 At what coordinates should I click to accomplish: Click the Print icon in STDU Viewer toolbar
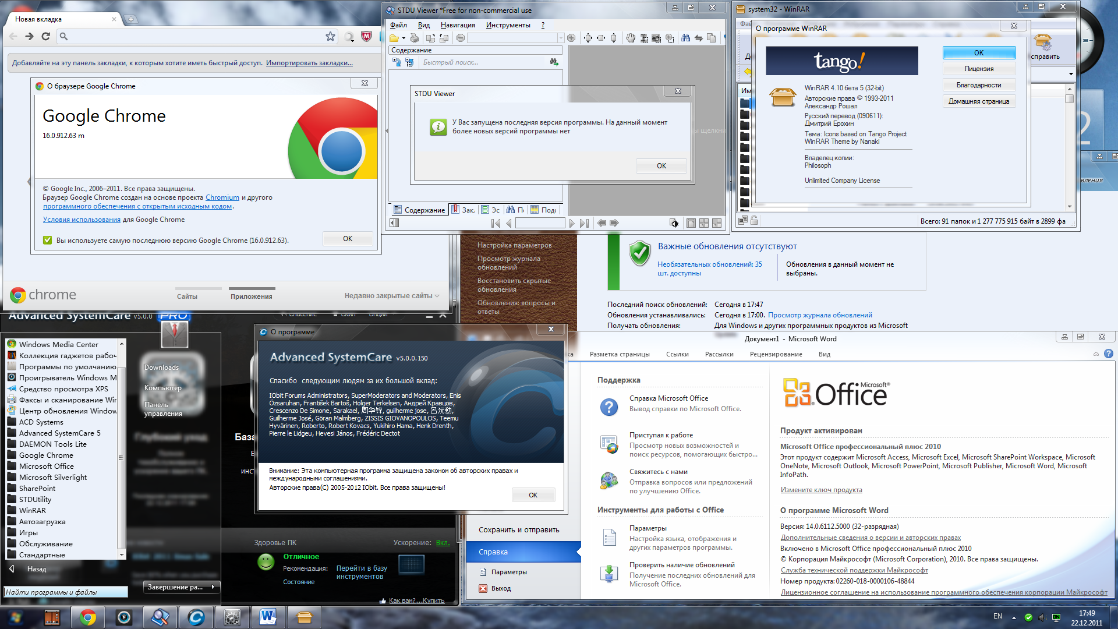point(414,38)
